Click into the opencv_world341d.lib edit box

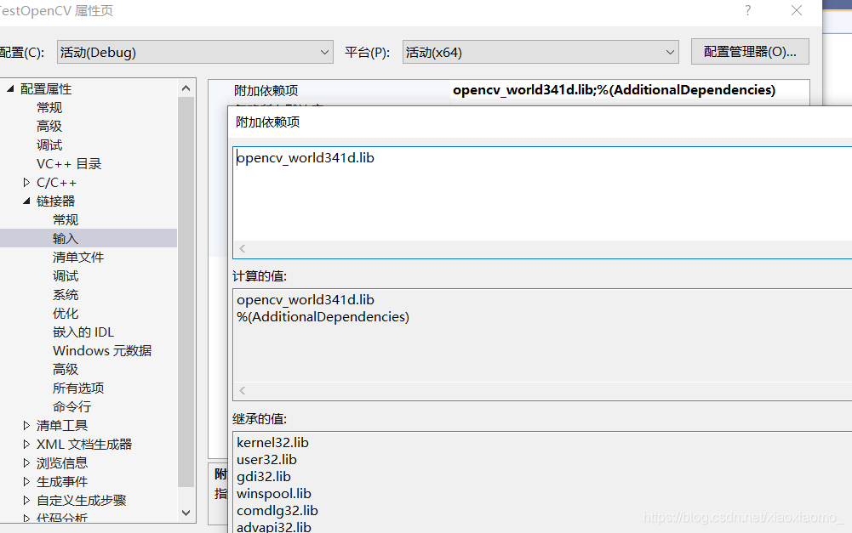(x=543, y=194)
